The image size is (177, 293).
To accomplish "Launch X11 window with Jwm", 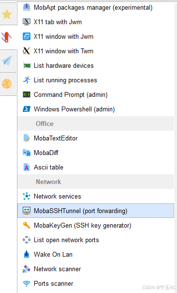I will click(96, 36).
